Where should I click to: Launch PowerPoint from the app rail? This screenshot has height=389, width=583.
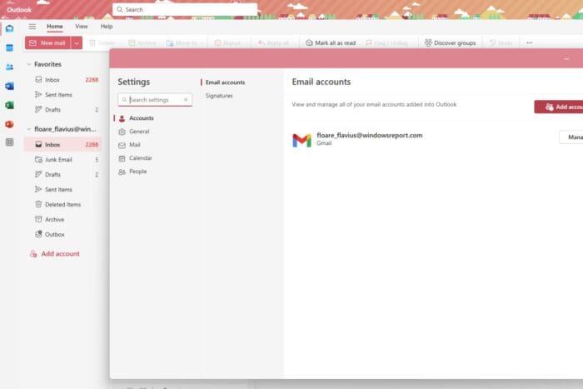[x=10, y=124]
